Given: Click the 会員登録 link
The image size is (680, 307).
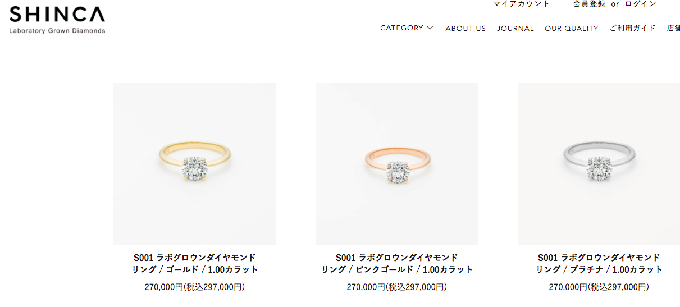Looking at the screenshot, I should 589,4.
